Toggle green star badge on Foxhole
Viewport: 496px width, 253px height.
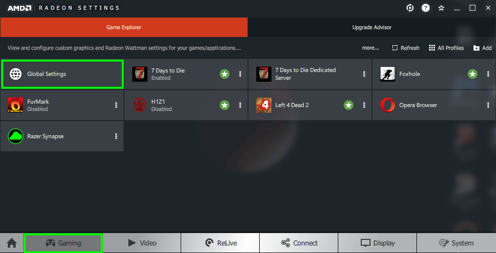(473, 74)
